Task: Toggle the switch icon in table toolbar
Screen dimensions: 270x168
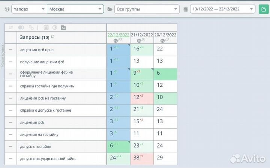Action: coord(21,27)
